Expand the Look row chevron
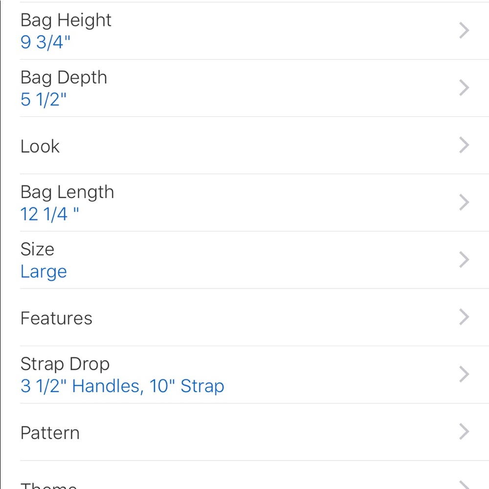The height and width of the screenshot is (489, 489). (x=464, y=145)
